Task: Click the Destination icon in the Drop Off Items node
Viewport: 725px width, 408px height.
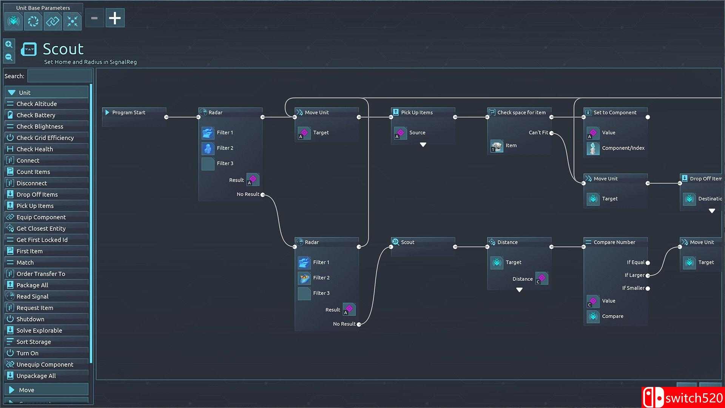Action: [690, 199]
